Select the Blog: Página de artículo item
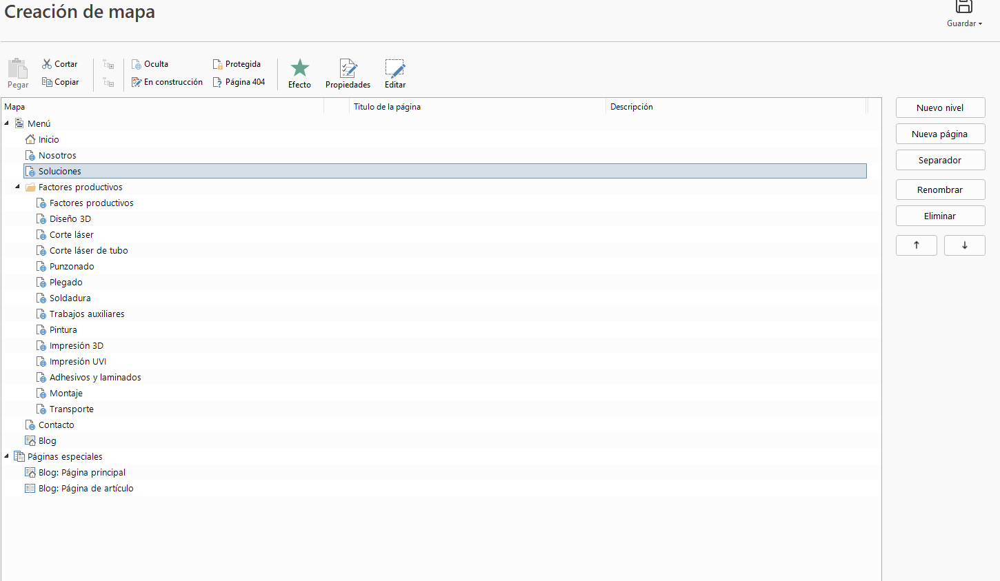The image size is (1000, 581). tap(86, 489)
